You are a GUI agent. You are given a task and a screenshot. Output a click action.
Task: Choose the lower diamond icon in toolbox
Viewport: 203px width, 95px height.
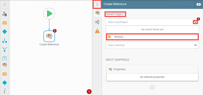pos(5,83)
